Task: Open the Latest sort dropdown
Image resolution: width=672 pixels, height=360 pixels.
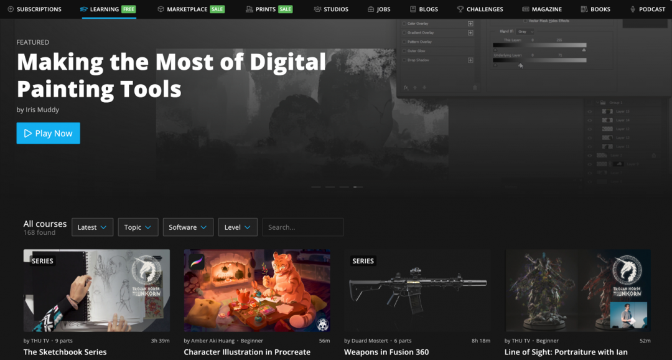Action: 93,227
